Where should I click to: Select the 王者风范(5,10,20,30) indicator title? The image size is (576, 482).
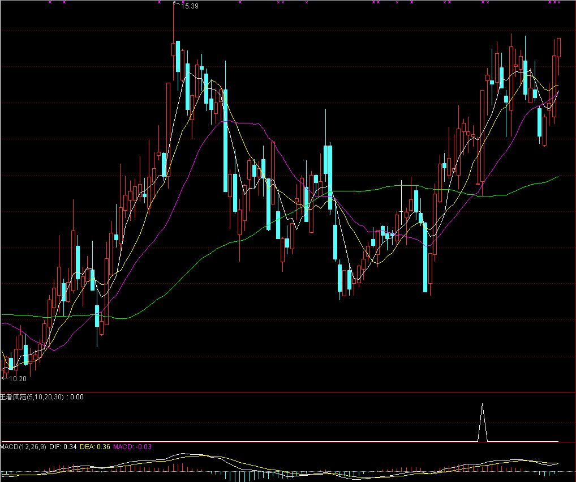32,397
